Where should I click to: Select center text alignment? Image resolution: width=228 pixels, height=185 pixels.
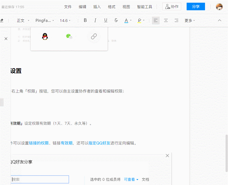pos(166,20)
